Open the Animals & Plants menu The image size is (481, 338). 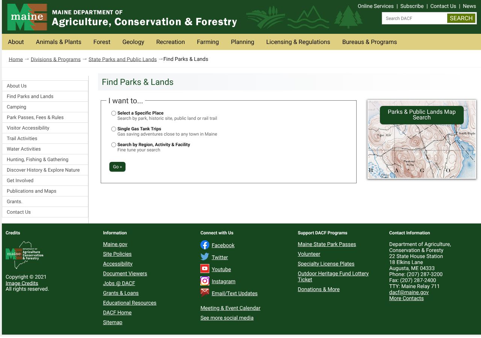click(59, 42)
